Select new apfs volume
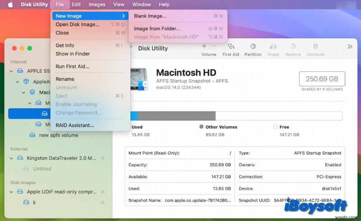361x221 pixels. tap(59, 135)
